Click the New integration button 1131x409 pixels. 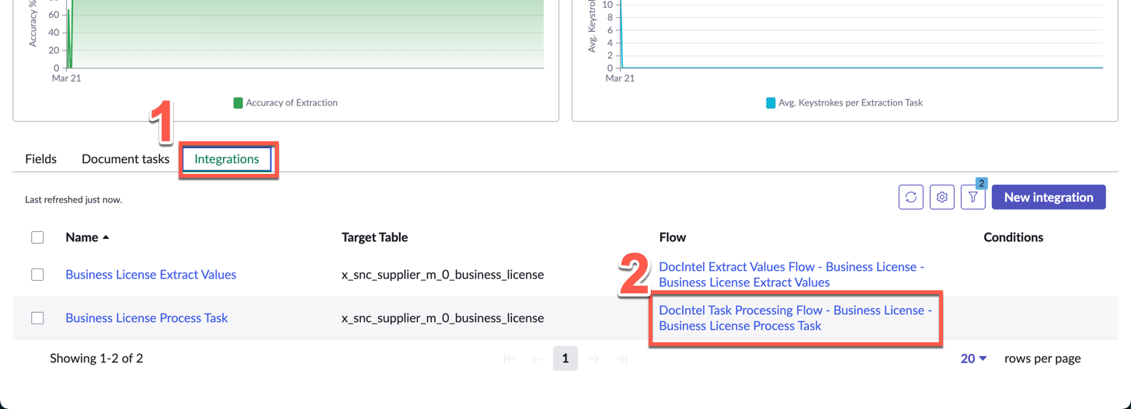click(1049, 197)
